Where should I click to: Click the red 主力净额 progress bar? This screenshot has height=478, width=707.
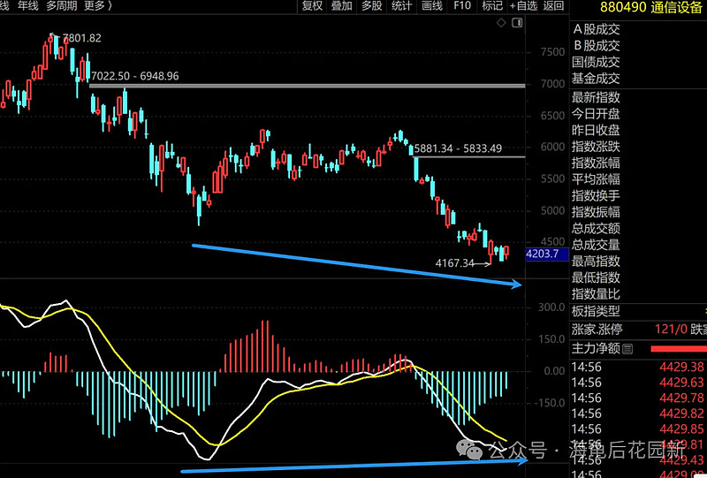(679, 349)
